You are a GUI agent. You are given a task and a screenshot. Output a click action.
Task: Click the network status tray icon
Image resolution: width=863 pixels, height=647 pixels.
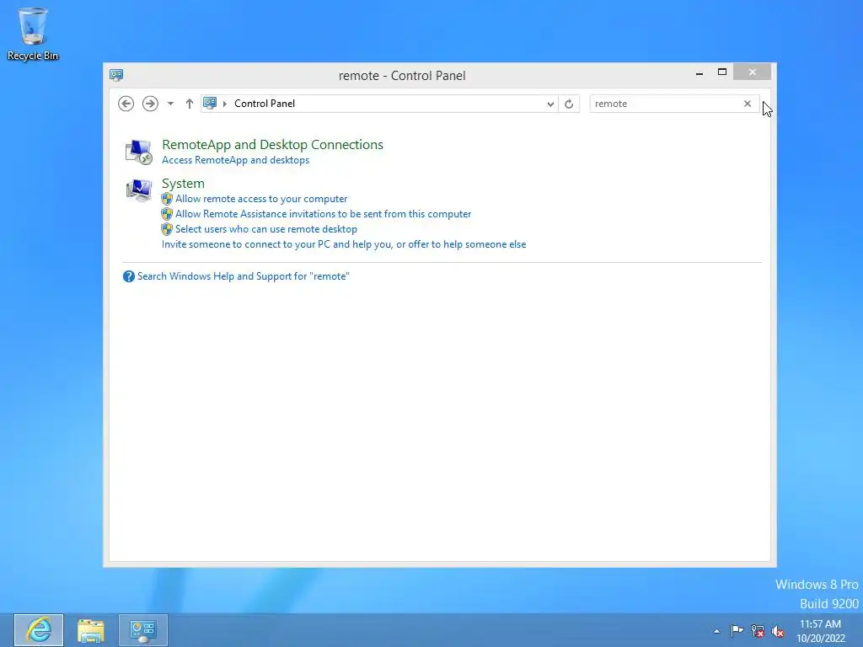(758, 631)
